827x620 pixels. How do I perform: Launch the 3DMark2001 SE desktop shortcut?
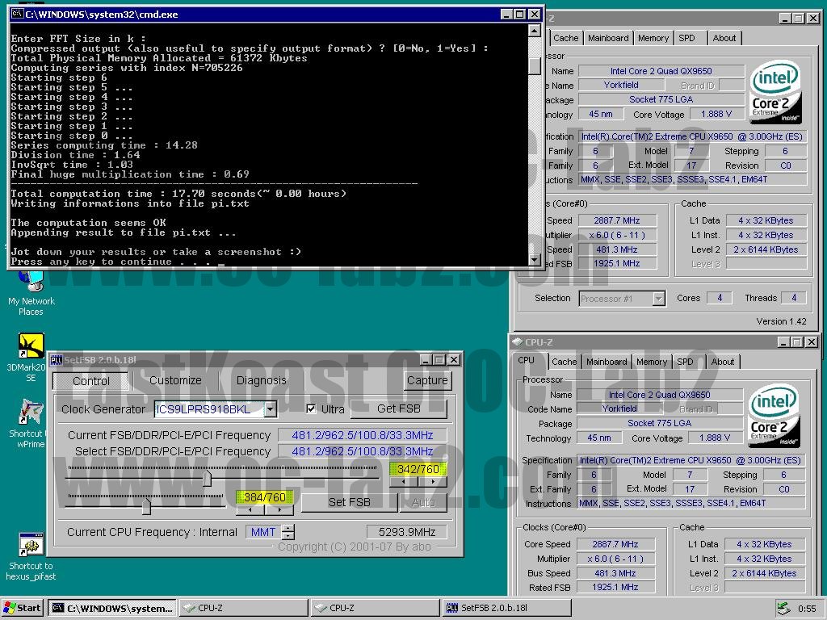point(31,346)
